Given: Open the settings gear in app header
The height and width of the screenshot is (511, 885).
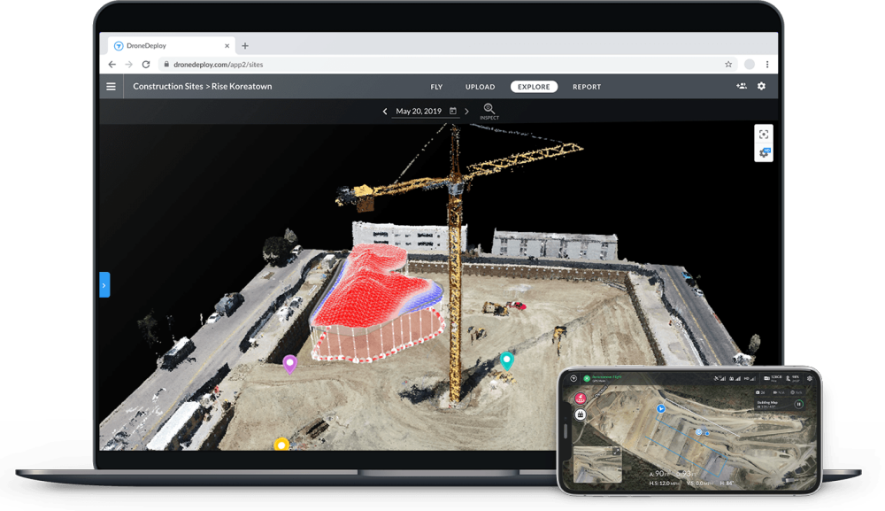Looking at the screenshot, I should (x=761, y=87).
